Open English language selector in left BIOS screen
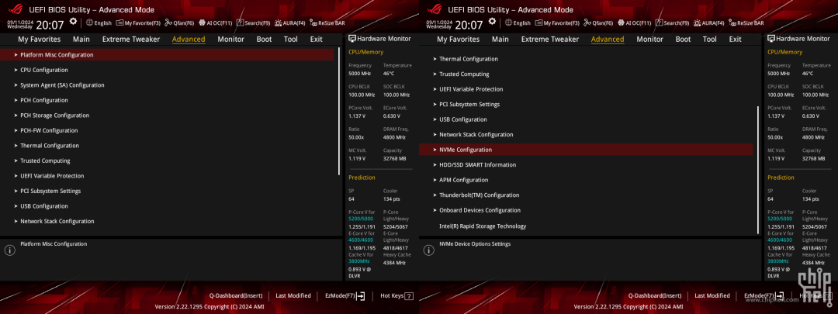Viewport: 838px width, 314px height. [99, 23]
